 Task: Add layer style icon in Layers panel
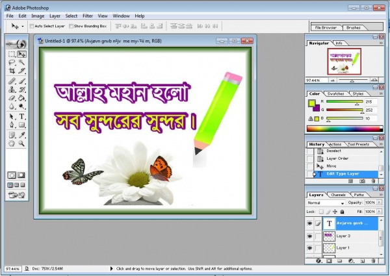(x=318, y=261)
